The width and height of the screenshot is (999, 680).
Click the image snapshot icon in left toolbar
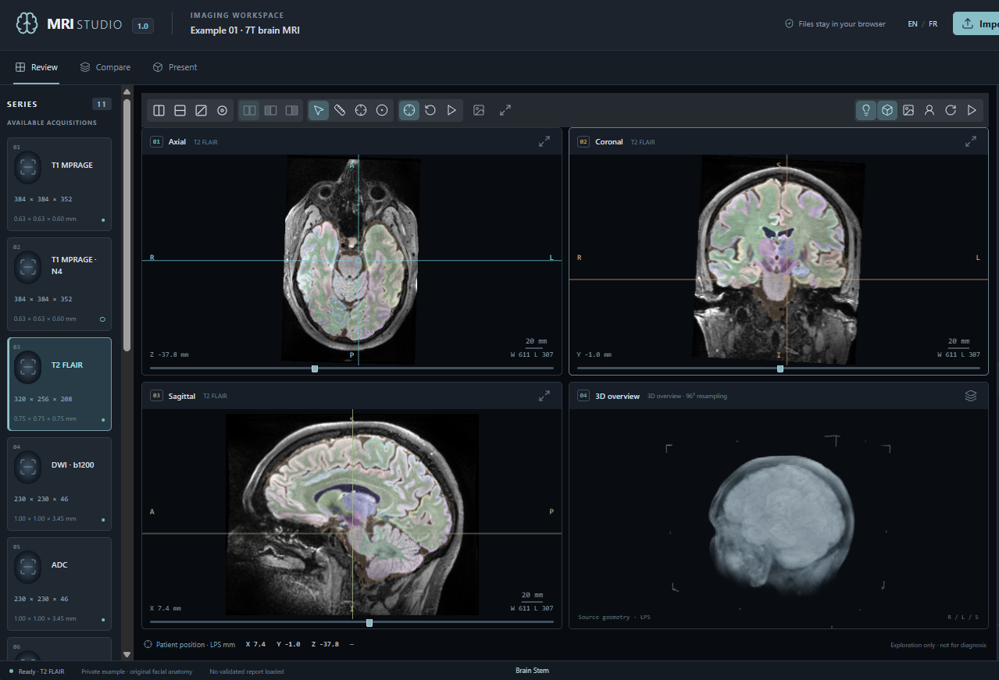point(479,111)
